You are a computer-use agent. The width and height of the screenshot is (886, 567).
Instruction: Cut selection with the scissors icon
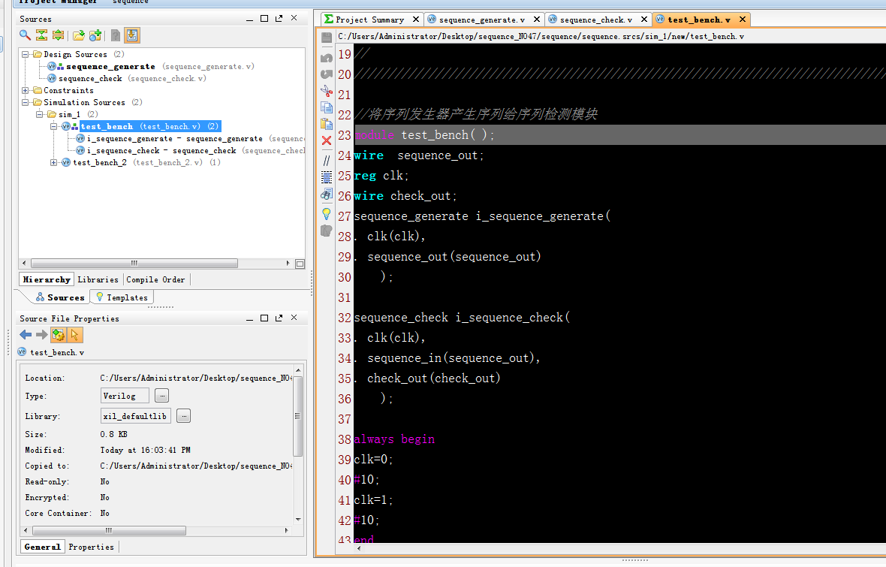[327, 91]
